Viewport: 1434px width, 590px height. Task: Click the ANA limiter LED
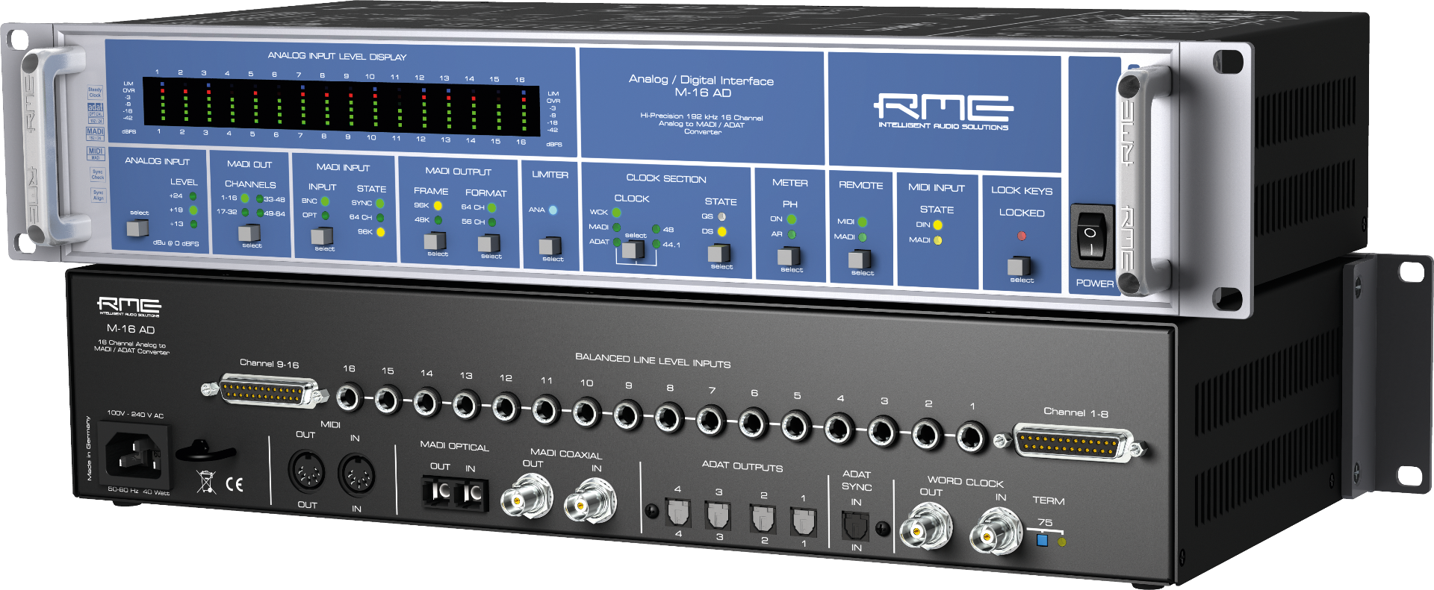[553, 210]
